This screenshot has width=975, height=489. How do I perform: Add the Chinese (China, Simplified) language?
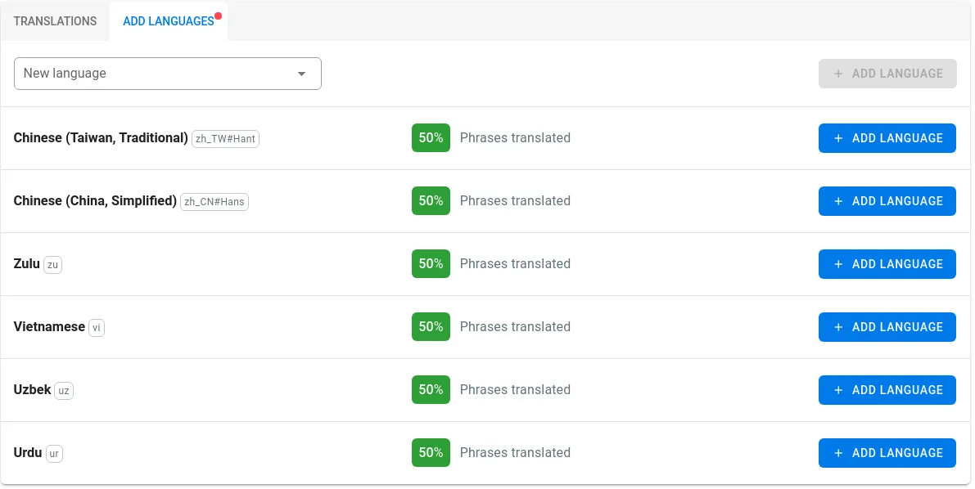[x=887, y=200]
